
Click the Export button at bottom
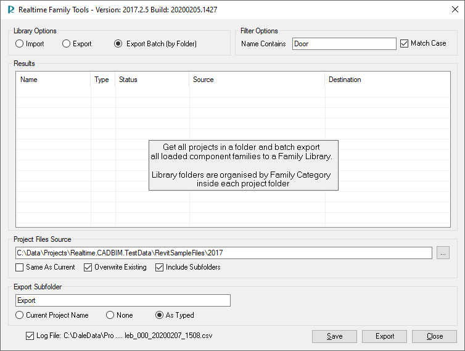tap(385, 336)
